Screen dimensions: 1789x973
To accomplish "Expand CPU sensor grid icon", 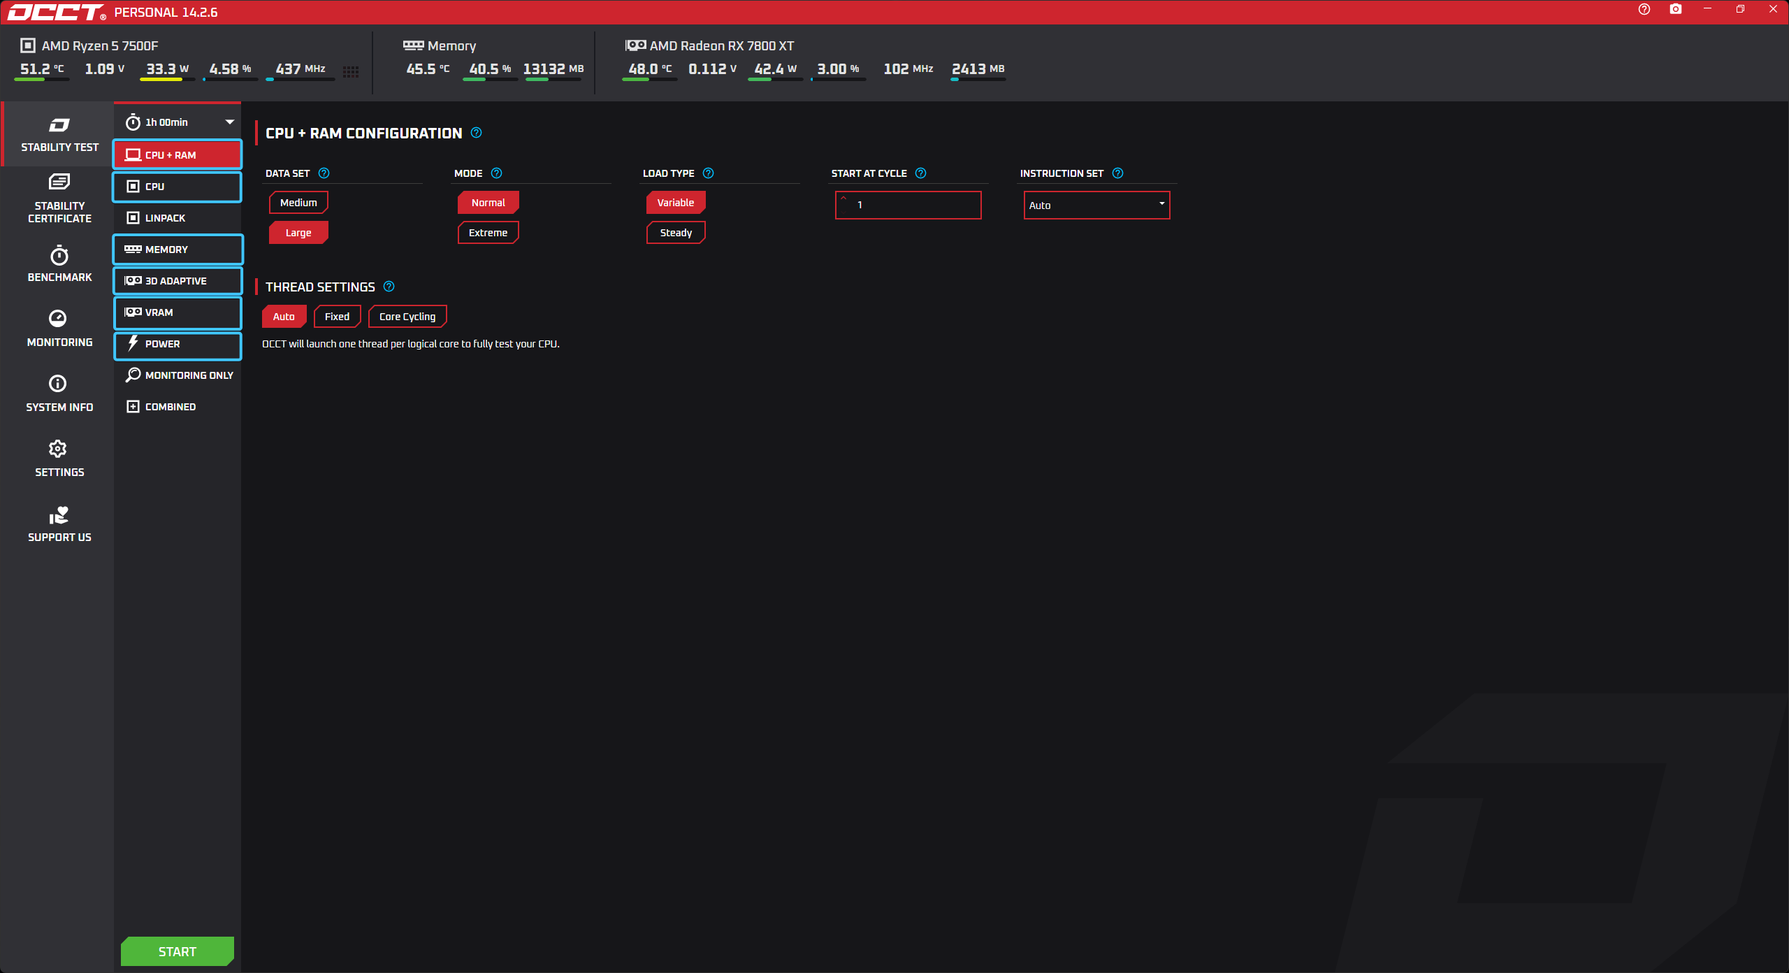I will (351, 71).
